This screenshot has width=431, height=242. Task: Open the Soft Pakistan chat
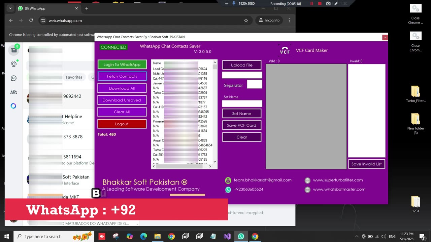point(59,179)
